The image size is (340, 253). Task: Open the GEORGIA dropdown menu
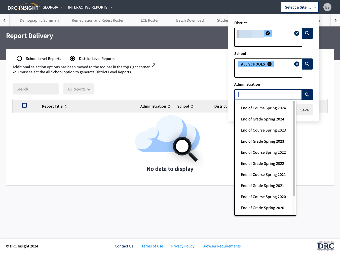pos(53,7)
